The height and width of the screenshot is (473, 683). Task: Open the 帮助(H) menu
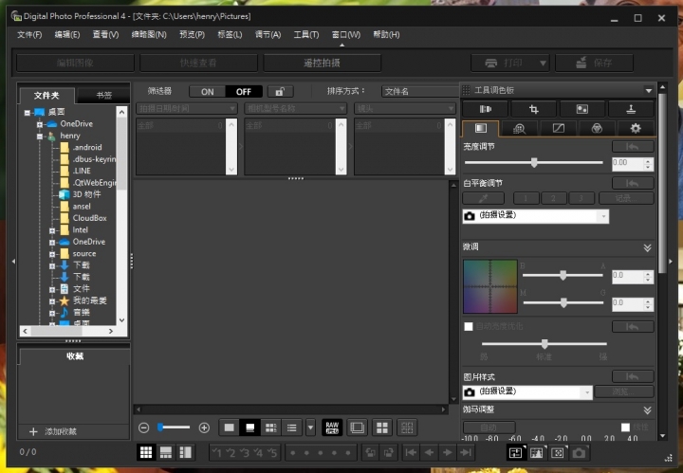(386, 35)
